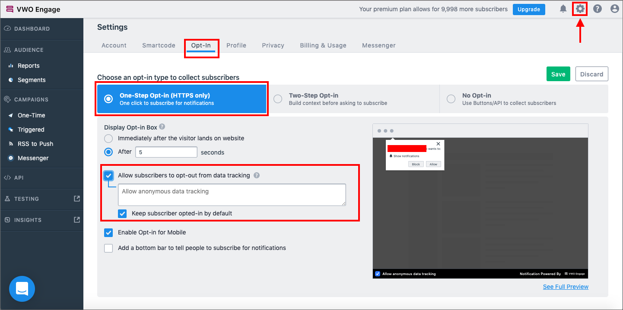Open Testing external link icon

(77, 199)
